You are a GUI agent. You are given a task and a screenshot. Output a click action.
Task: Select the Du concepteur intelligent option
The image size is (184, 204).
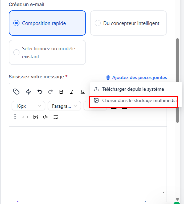tap(128, 23)
